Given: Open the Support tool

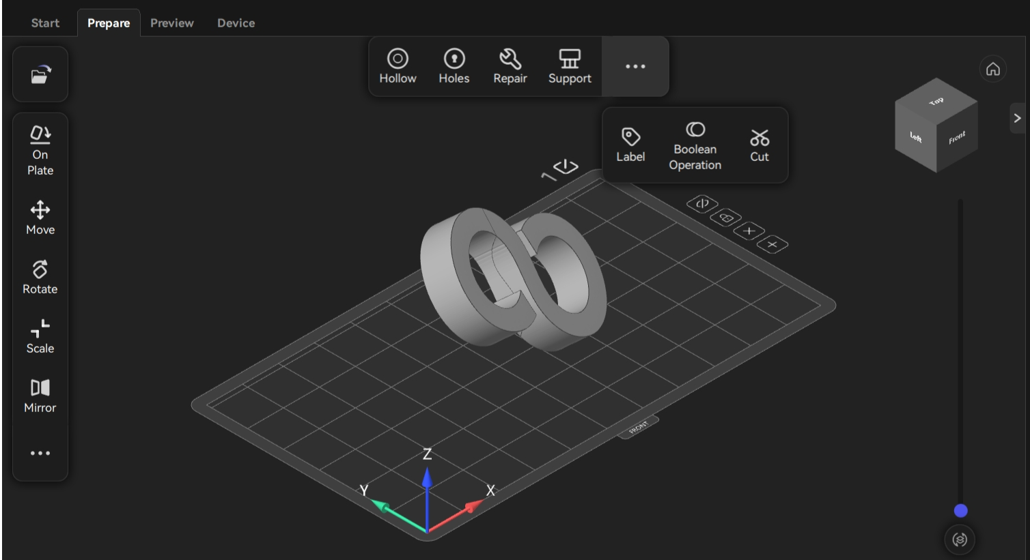Looking at the screenshot, I should 569,66.
